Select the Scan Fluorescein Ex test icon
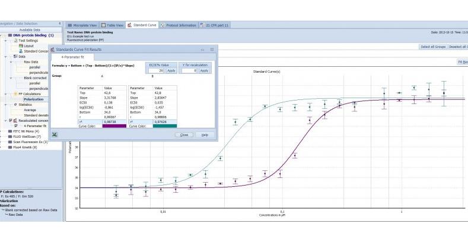 coord(10,142)
